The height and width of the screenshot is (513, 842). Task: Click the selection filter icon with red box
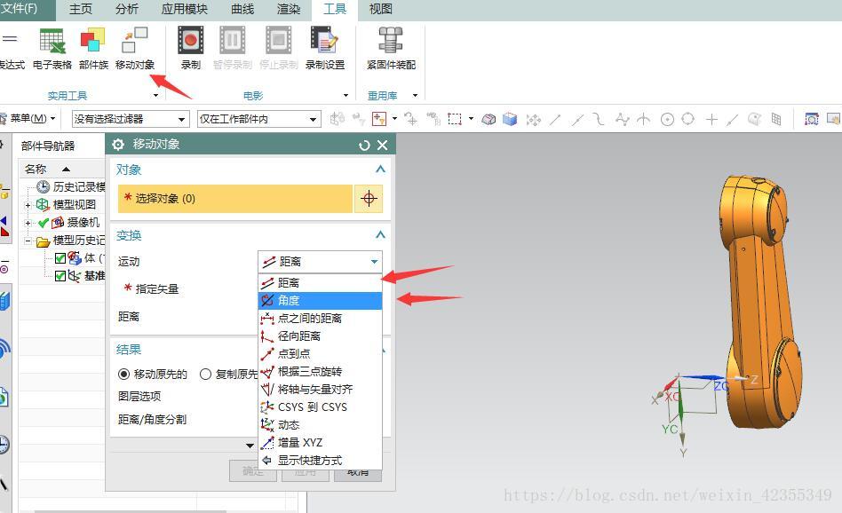[379, 119]
